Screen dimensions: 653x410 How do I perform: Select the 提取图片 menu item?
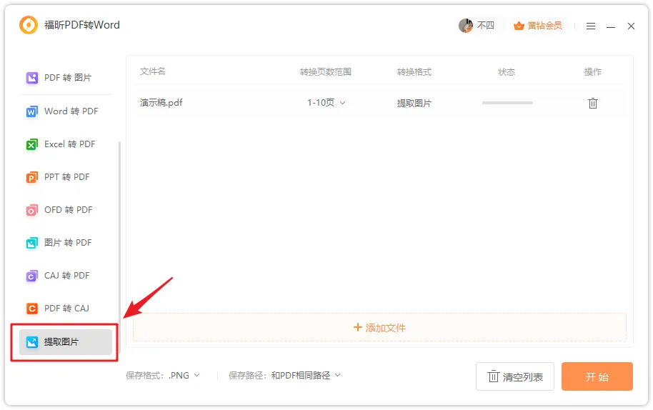tap(66, 342)
